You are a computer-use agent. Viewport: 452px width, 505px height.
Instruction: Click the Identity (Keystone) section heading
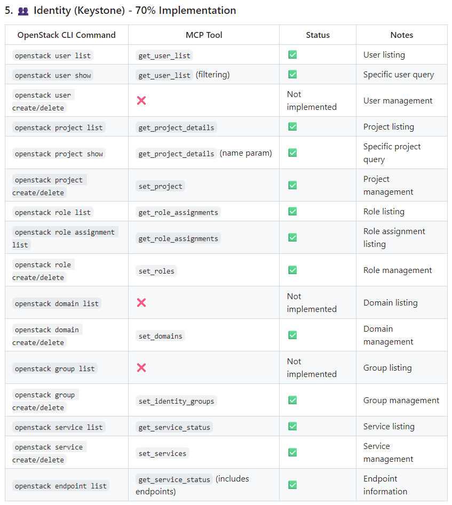[x=134, y=11]
